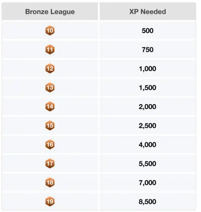Select the 2,500 XP cell
This screenshot has height=212, width=201.
point(148,125)
